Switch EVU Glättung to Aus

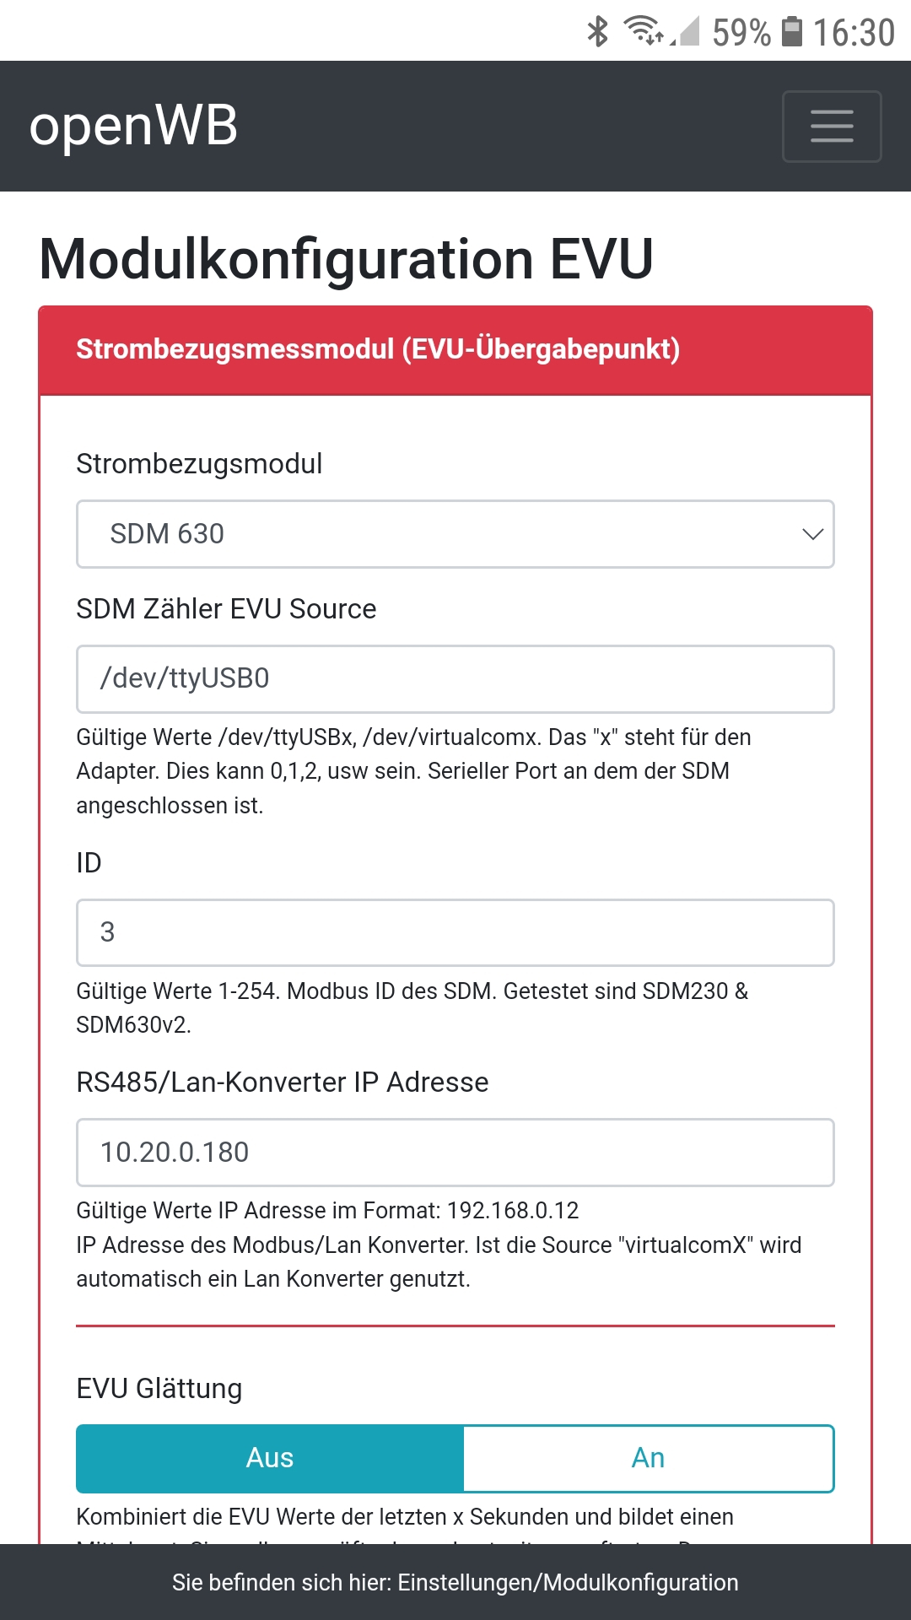pos(270,1458)
